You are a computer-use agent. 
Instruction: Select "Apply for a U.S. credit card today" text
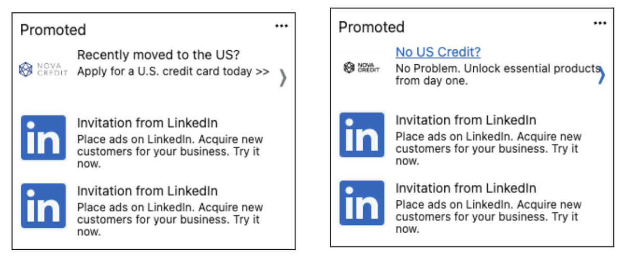point(173,71)
